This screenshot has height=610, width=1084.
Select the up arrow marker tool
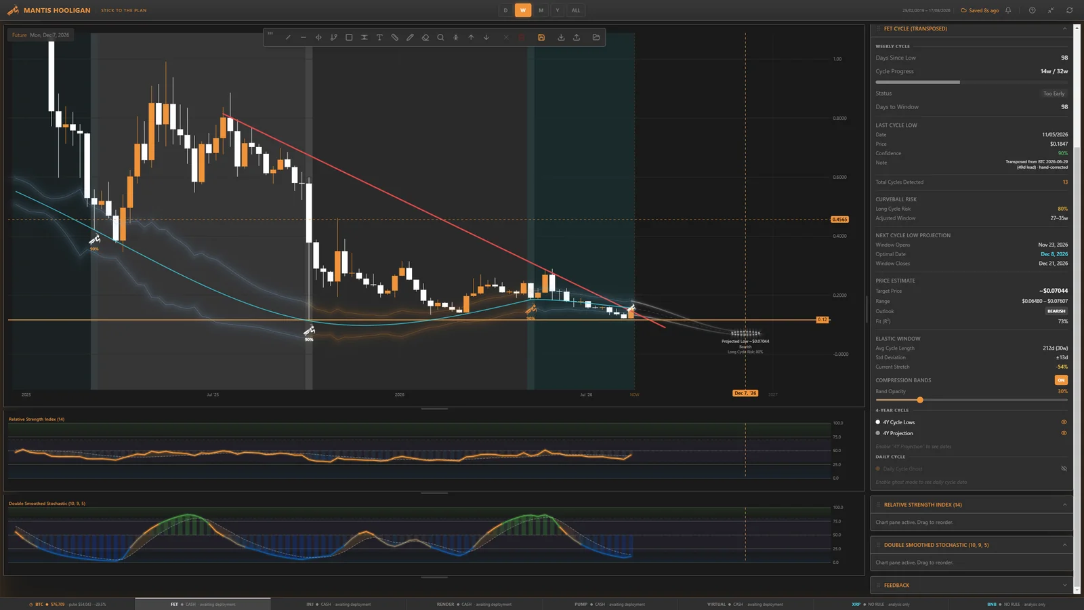click(x=471, y=37)
